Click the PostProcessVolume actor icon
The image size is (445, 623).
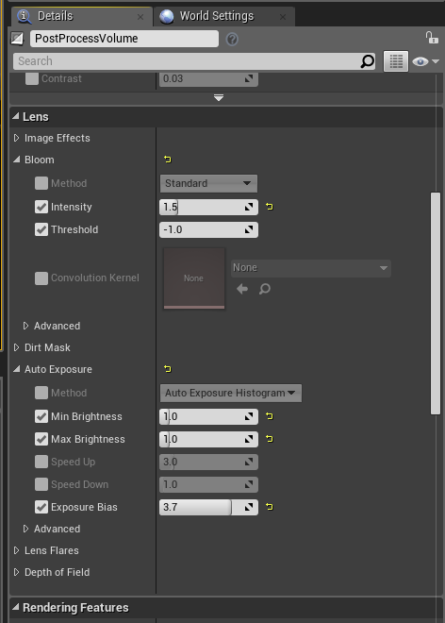18,39
